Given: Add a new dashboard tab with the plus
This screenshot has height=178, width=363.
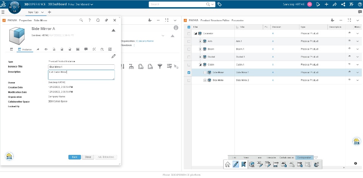Looking at the screenshot, I should [x=49, y=12].
